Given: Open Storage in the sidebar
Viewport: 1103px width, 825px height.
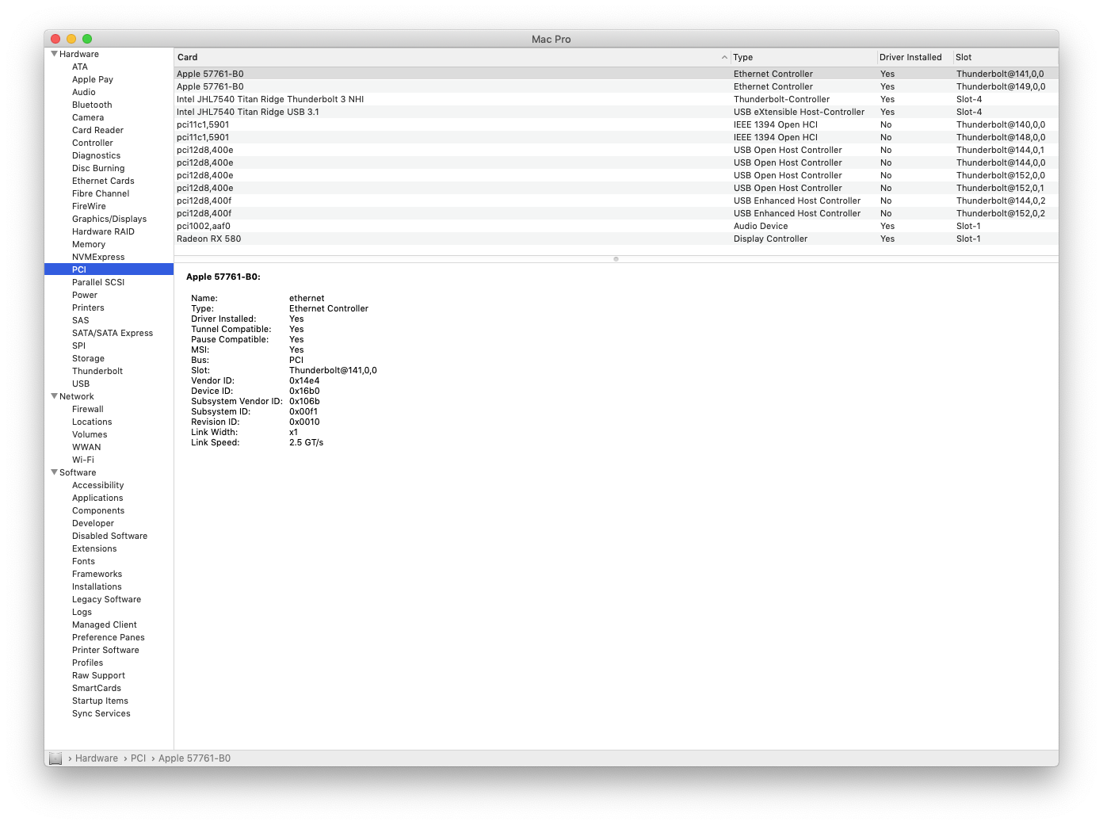Looking at the screenshot, I should (88, 358).
